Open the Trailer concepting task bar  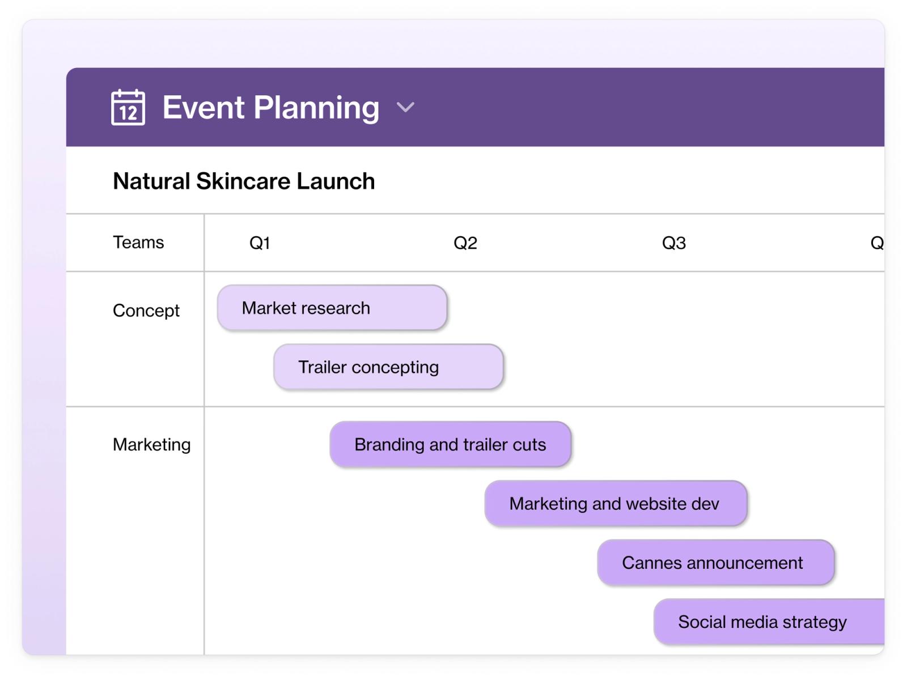388,367
